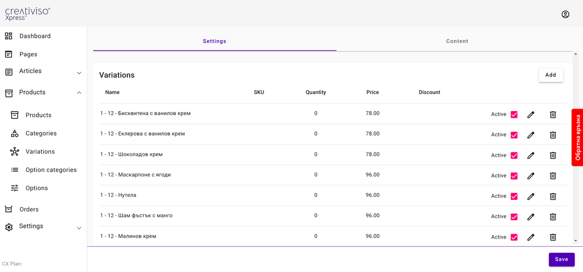This screenshot has height=272, width=583.
Task: Edit the Еклерова с ванилов крем variation
Action: click(531, 135)
